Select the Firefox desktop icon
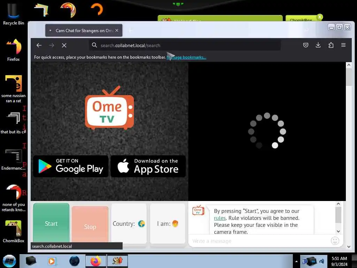This screenshot has height=268, width=357. [x=14, y=50]
